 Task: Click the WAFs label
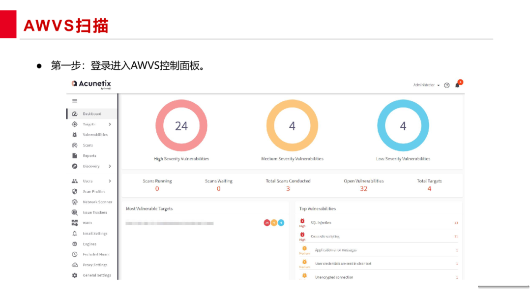pyautogui.click(x=88, y=223)
